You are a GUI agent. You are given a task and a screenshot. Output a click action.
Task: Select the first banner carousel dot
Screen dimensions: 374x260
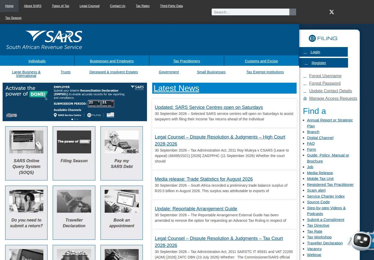[x=72, y=119]
